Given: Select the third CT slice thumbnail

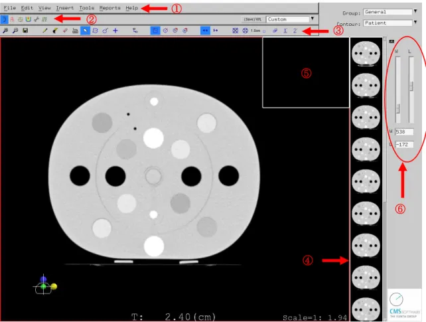Looking at the screenshot, I should pyautogui.click(x=366, y=118).
